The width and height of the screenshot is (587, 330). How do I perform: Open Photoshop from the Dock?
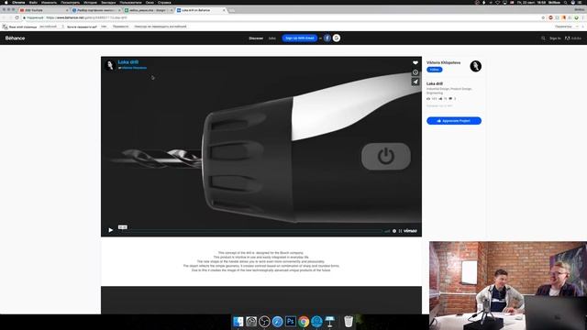(x=291, y=322)
